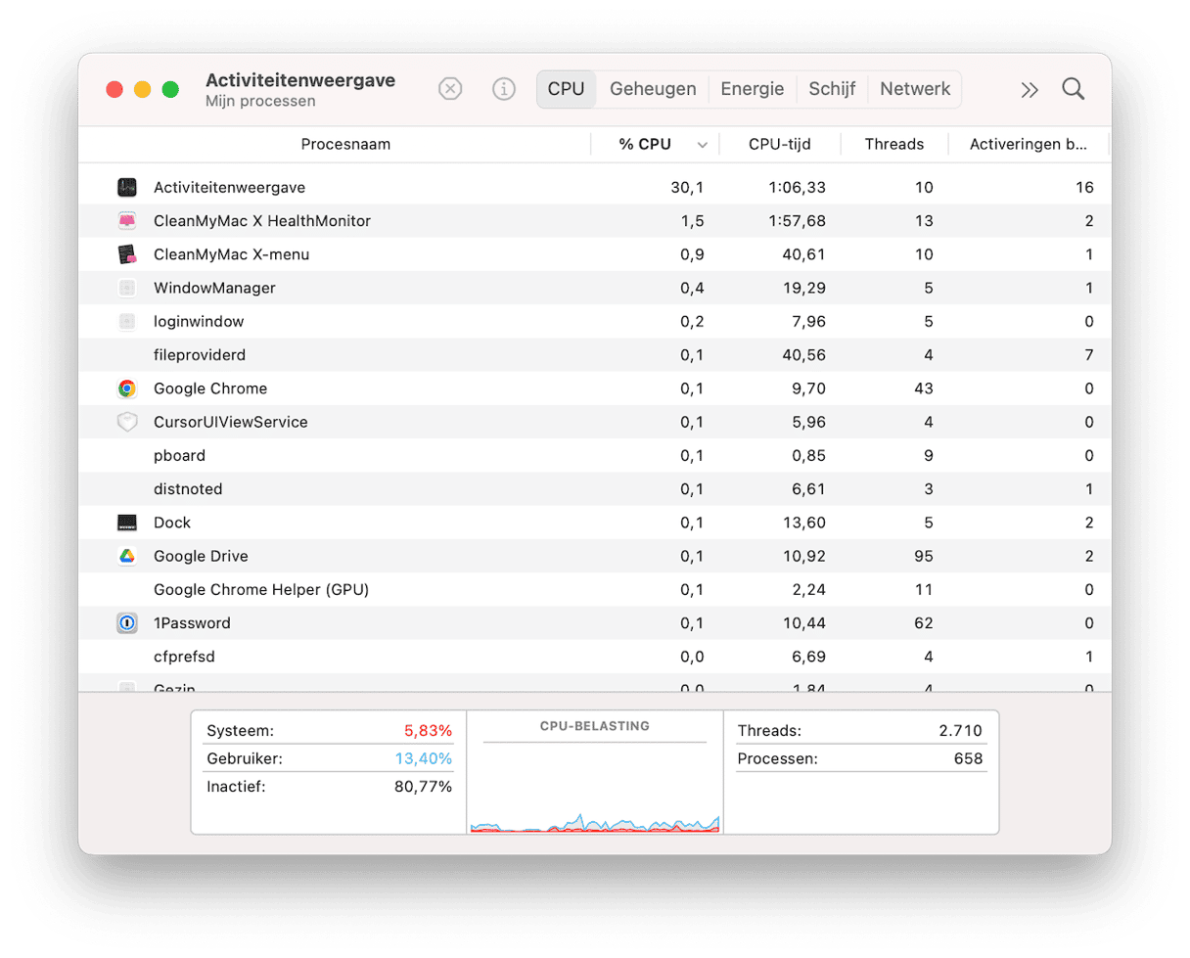1190x958 pixels.
Task: Sort by the Activeringen column header
Action: (x=1029, y=144)
